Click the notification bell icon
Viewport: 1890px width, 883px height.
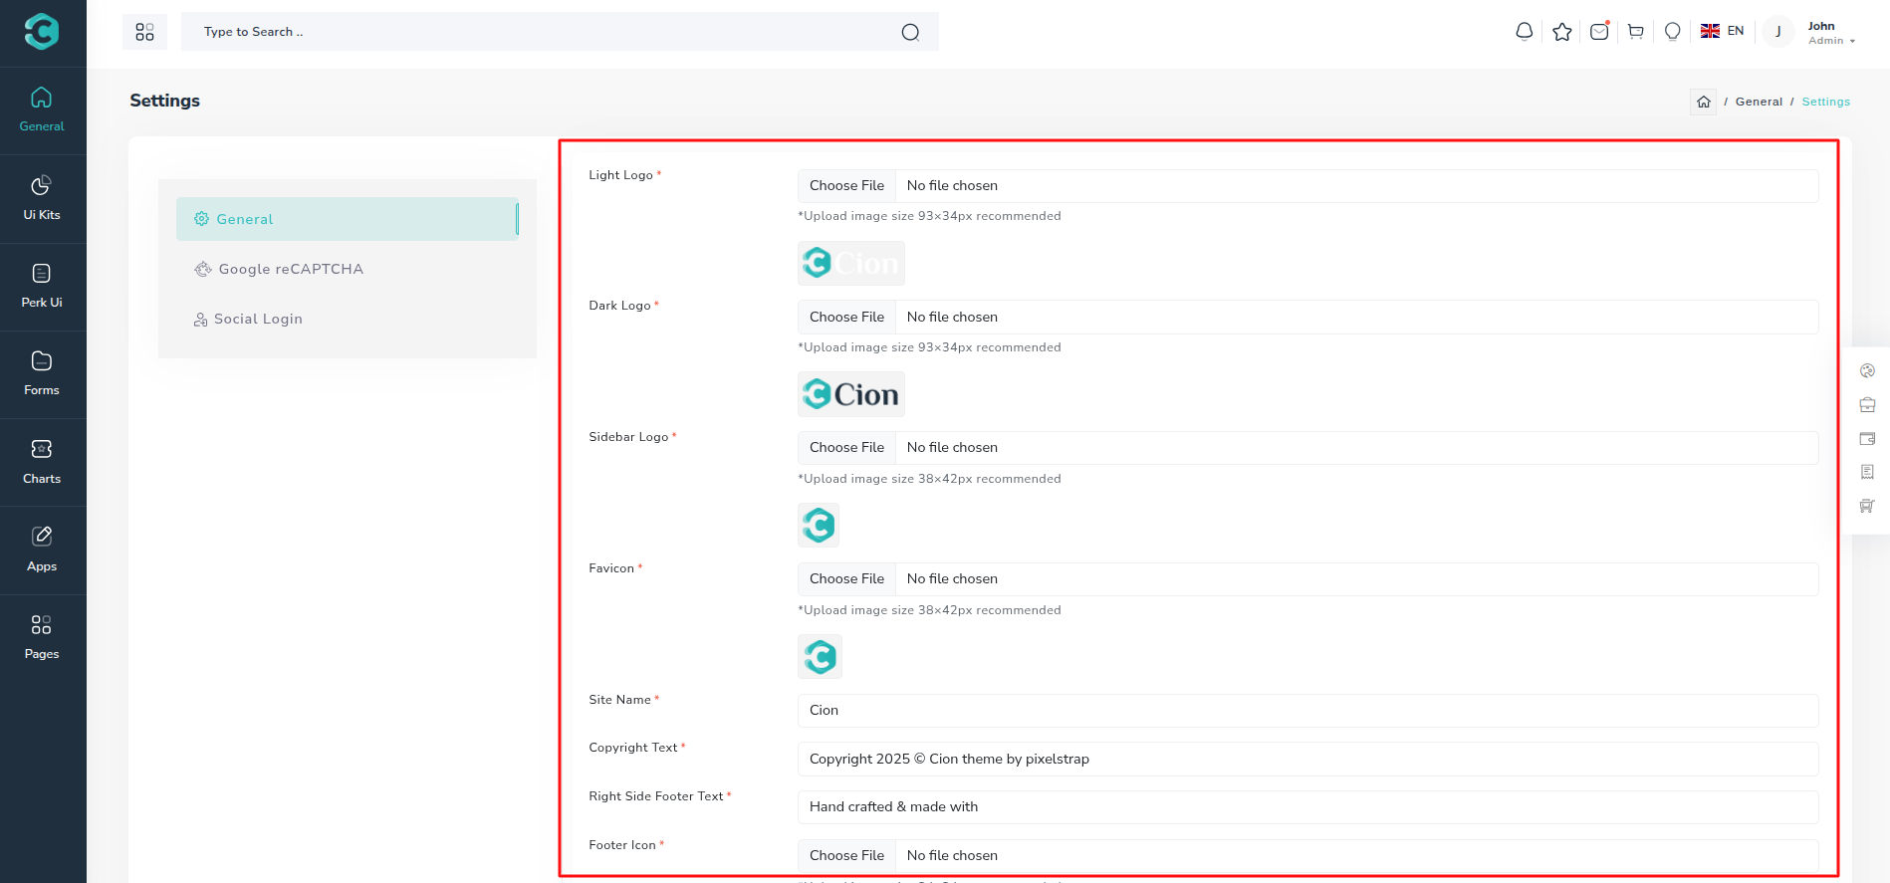tap(1524, 32)
